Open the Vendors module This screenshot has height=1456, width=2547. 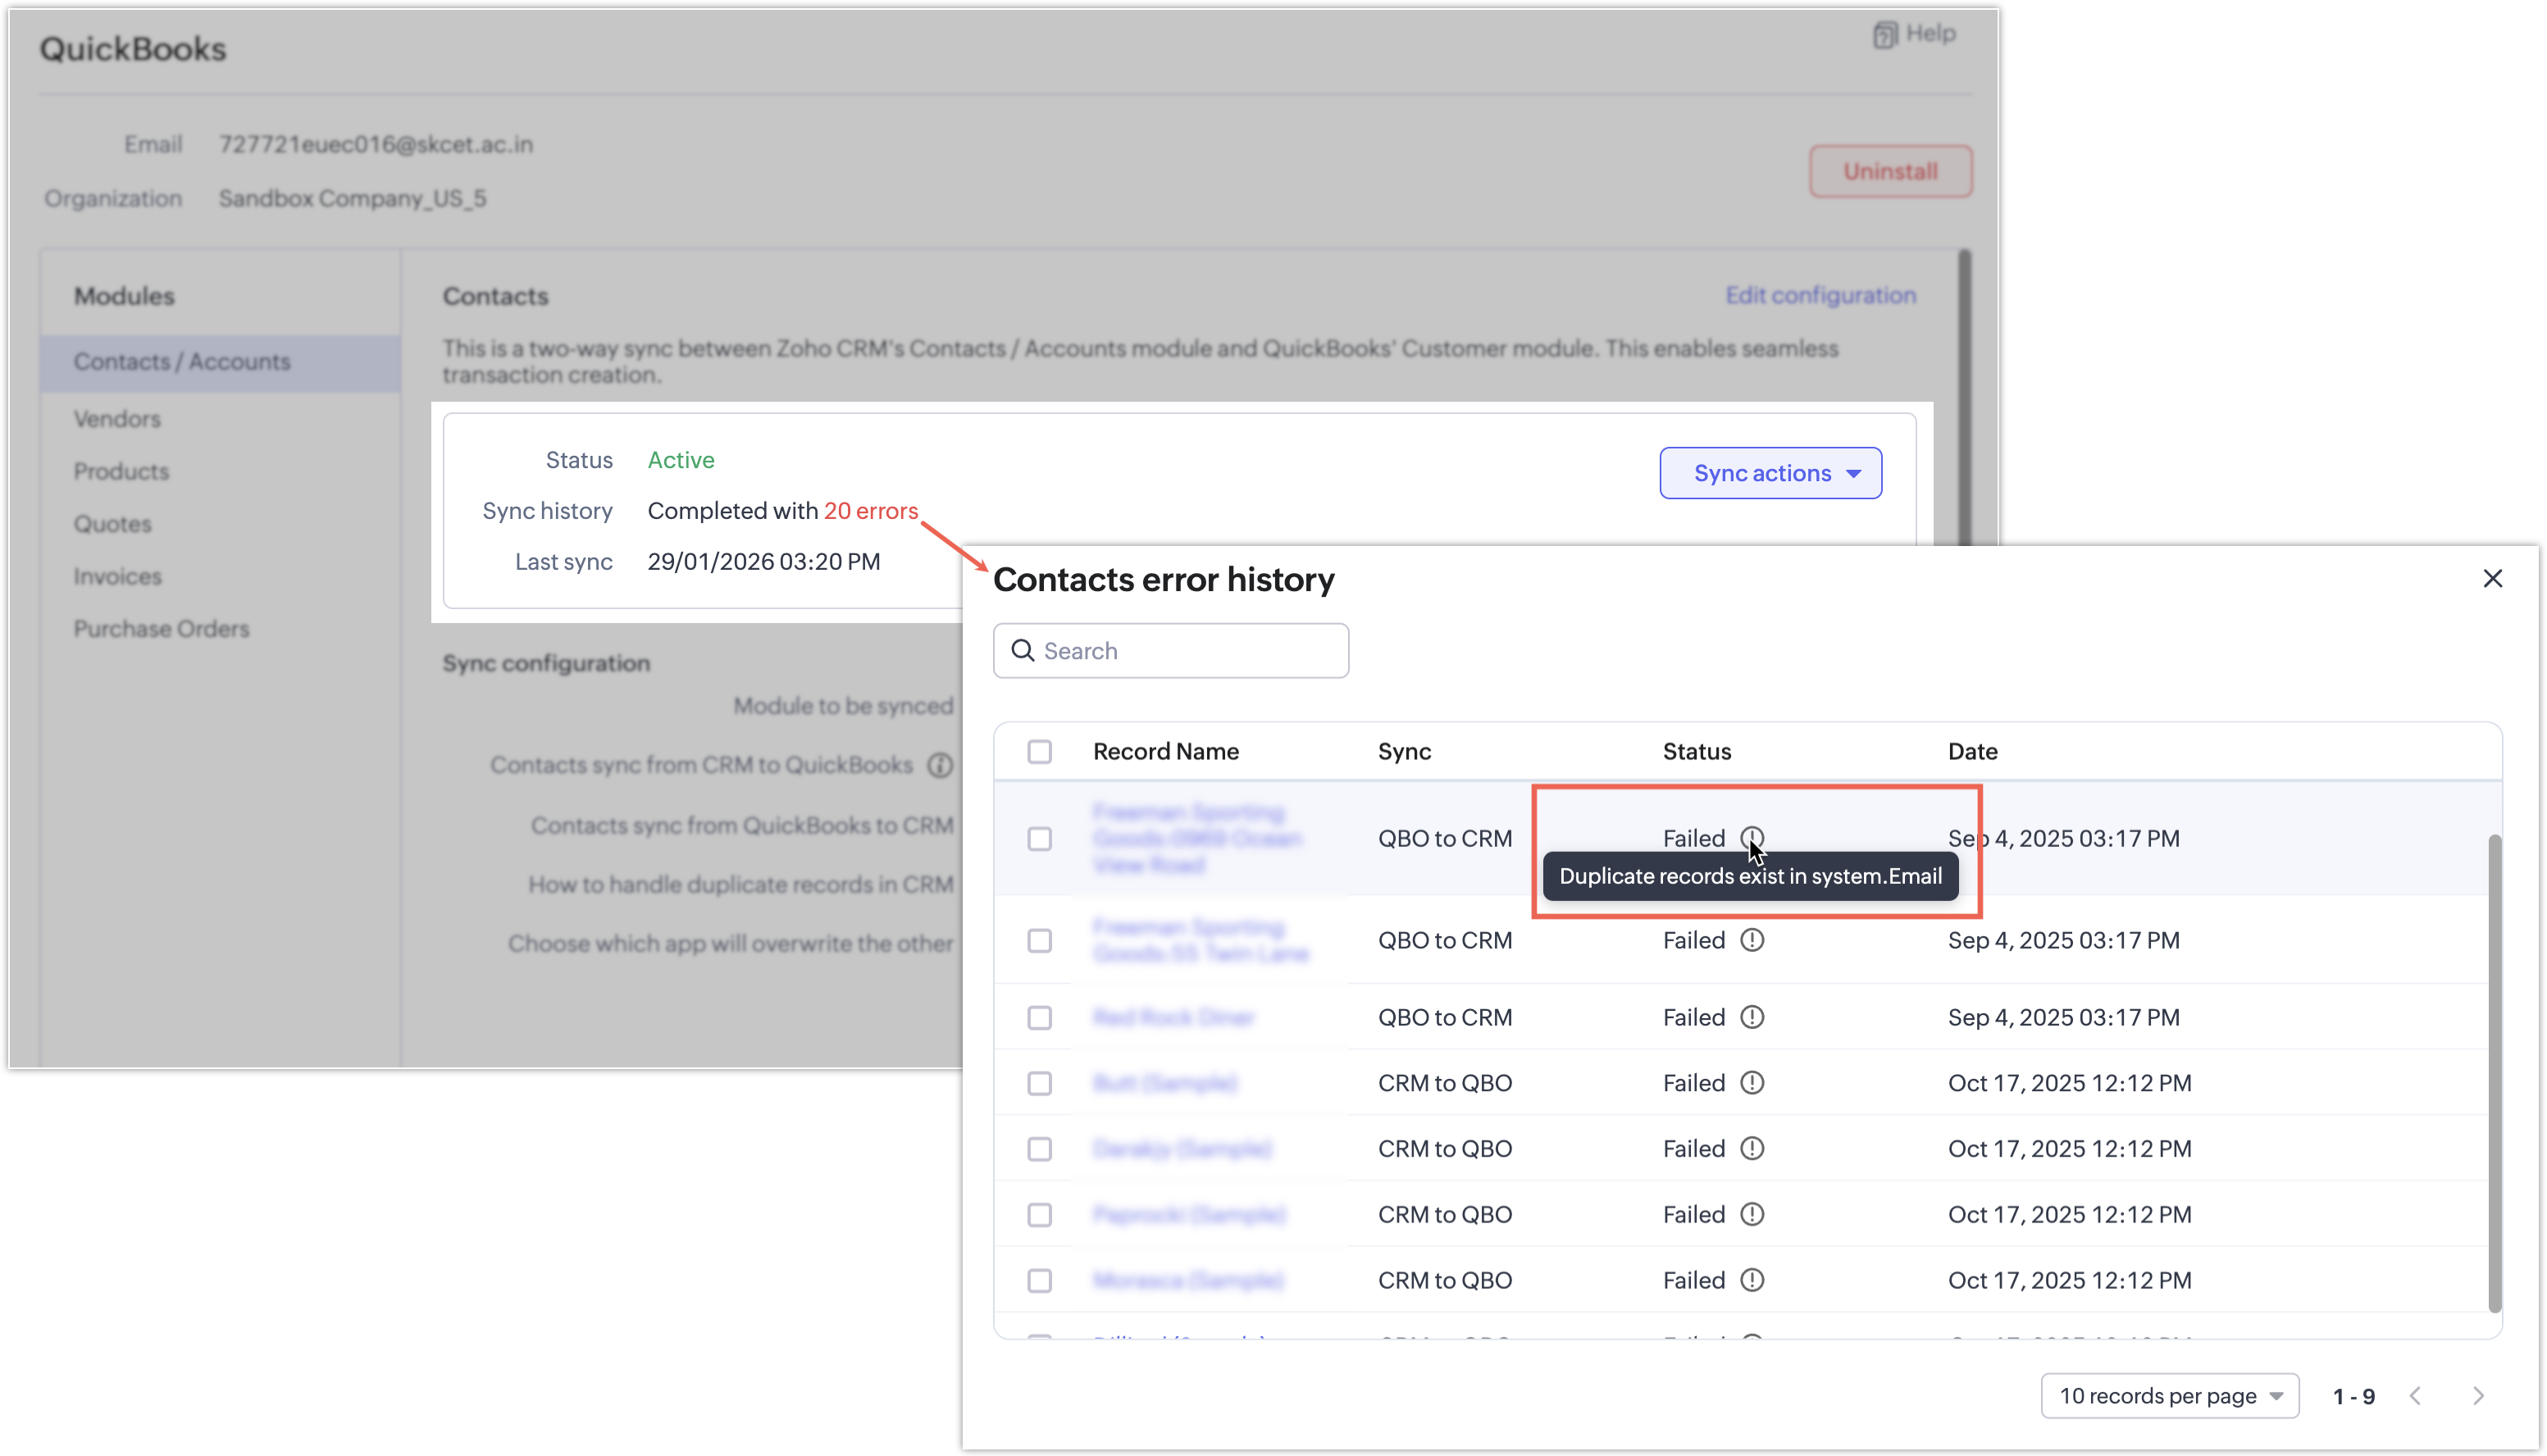117,419
